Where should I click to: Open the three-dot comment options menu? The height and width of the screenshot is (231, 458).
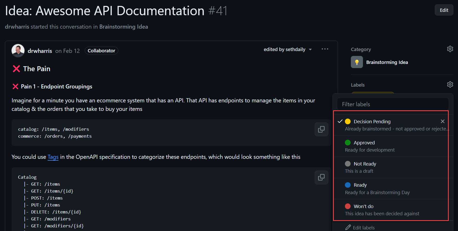click(x=325, y=49)
